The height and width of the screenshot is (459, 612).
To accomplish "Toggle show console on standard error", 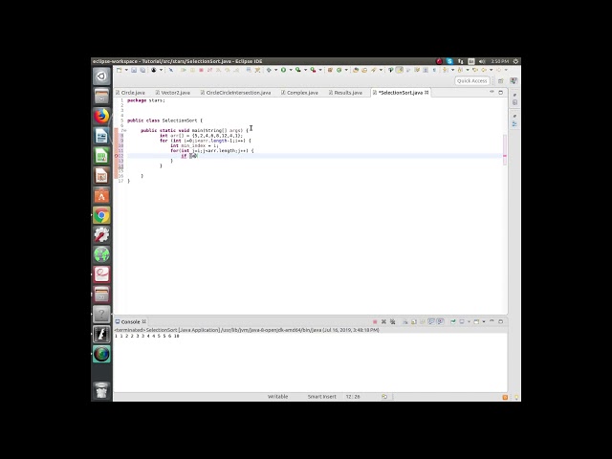I will (441, 321).
